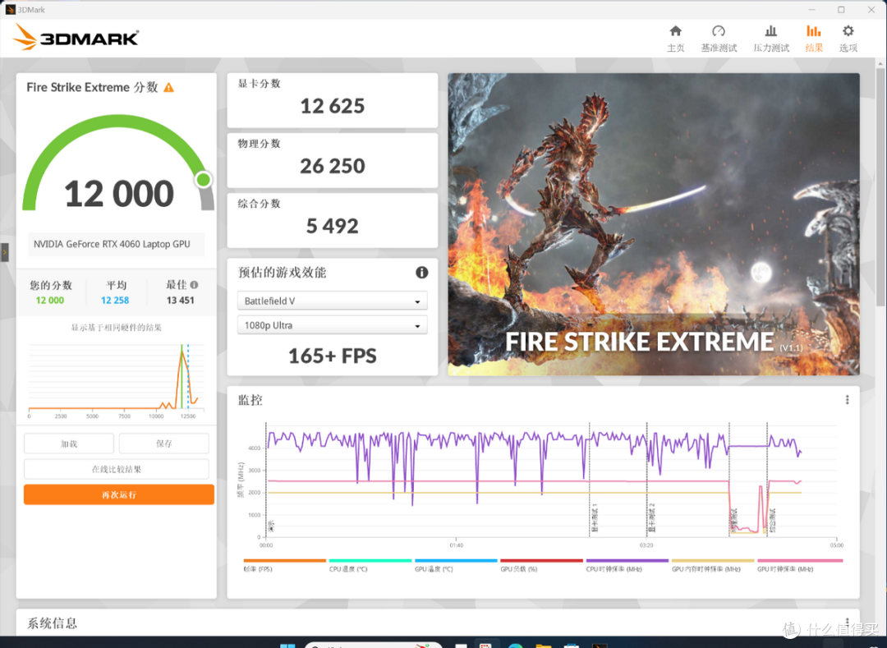
Task: Click 综合测试 marker in monitoring chart
Action: [x=773, y=520]
